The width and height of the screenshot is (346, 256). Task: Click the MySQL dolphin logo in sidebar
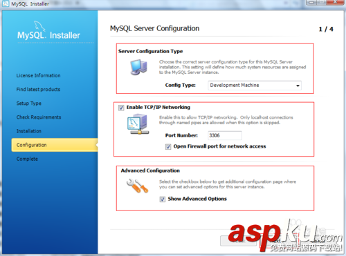pos(39,26)
